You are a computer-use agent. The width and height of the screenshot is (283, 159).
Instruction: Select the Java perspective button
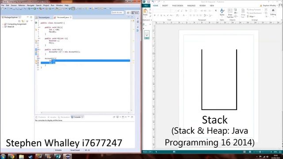click(x=135, y=13)
